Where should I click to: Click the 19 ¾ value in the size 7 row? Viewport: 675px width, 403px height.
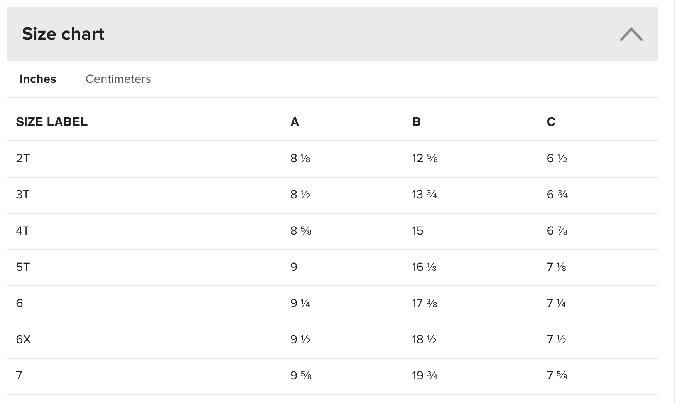(424, 376)
